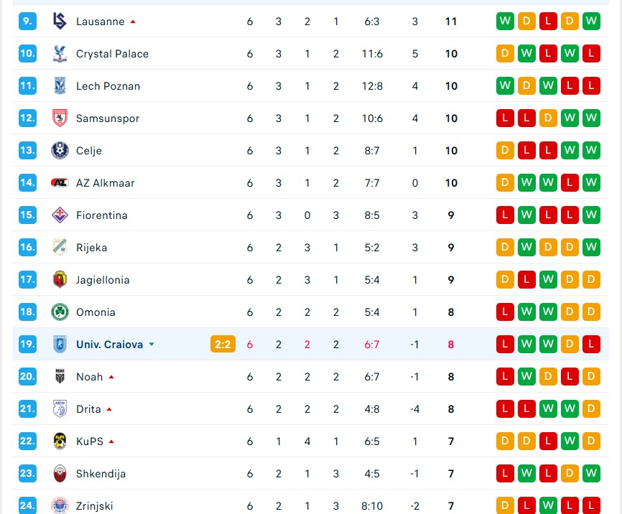Click the AZ Alkmaar logo icon
The width and height of the screenshot is (622, 514).
(60, 183)
